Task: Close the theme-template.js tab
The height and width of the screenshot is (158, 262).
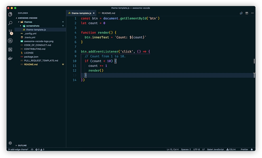Action: click(x=94, y=13)
